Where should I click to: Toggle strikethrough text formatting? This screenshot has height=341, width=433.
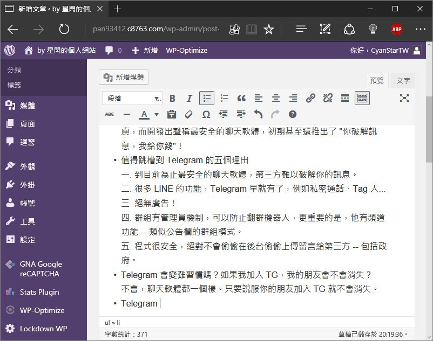tap(110, 114)
